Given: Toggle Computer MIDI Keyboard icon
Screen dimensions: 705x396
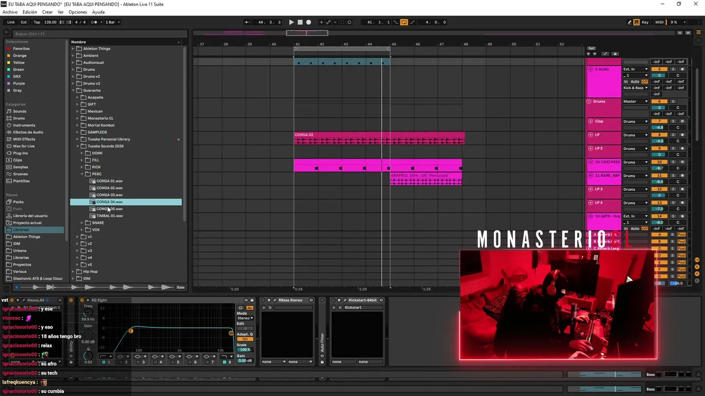Looking at the screenshot, I should (637, 22).
